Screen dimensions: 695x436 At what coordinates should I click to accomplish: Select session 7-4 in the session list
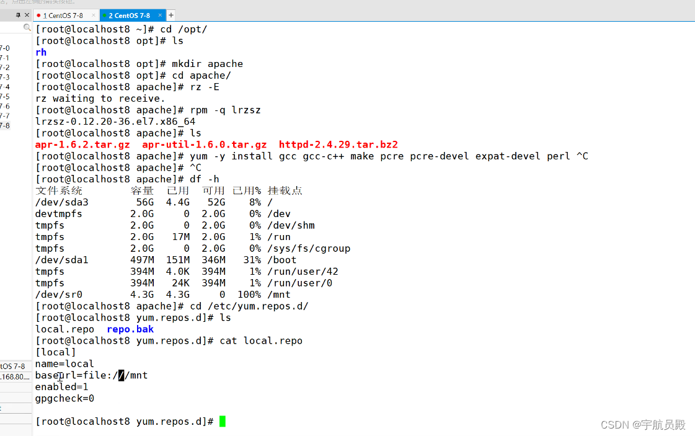tap(5, 87)
